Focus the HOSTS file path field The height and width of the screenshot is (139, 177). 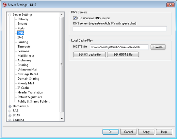(x=119, y=47)
